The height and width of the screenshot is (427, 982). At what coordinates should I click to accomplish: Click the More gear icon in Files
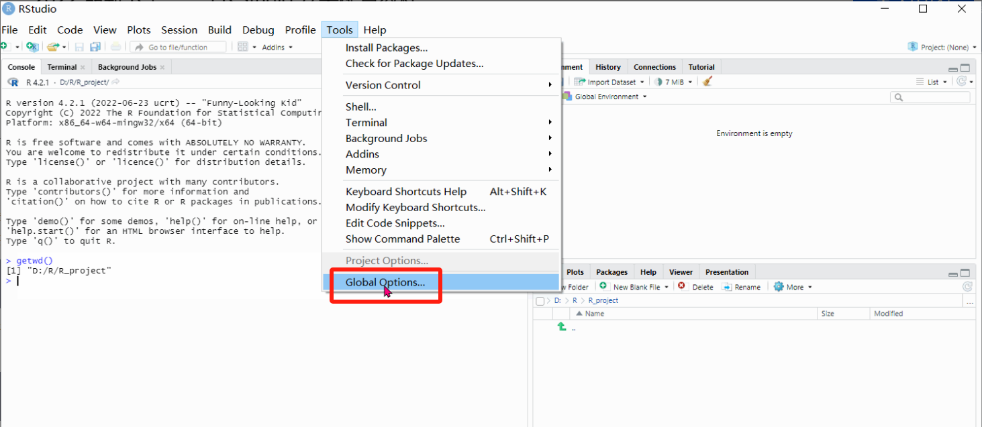coord(779,287)
